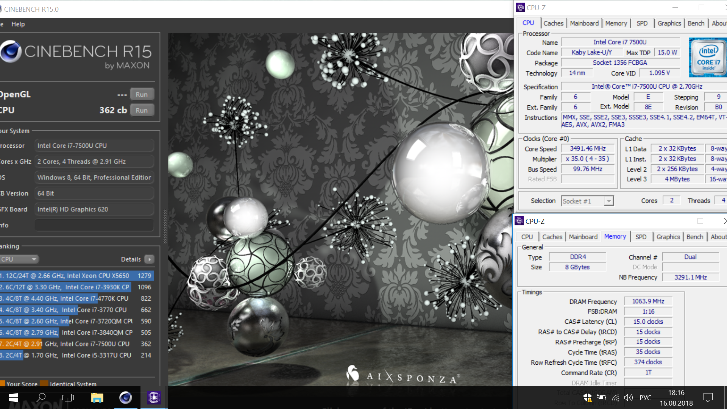Open Mainboard tab in lower CPU-Z window

point(583,237)
